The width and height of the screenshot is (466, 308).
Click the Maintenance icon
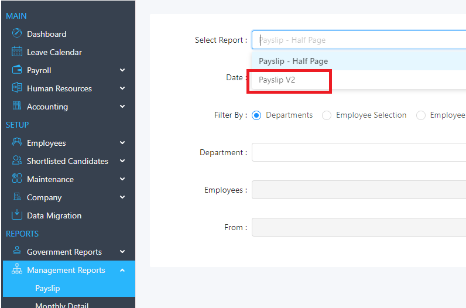click(x=17, y=179)
